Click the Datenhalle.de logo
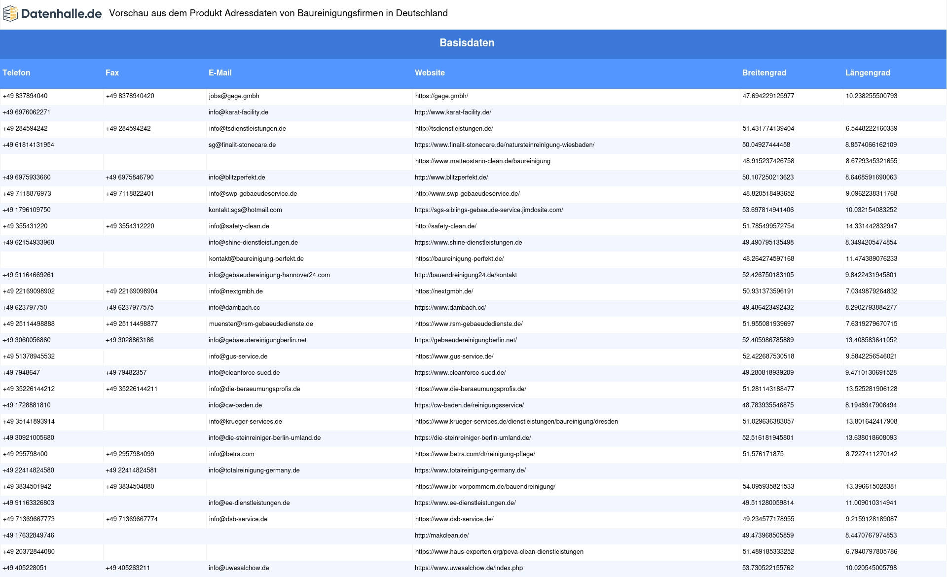Viewport: 947px width, 577px height. click(x=52, y=14)
